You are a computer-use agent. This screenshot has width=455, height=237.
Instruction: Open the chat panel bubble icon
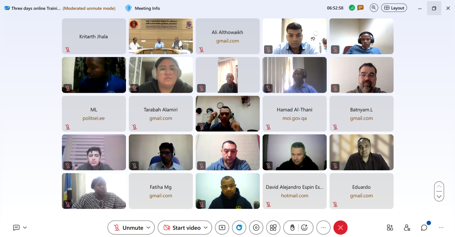coord(424,228)
